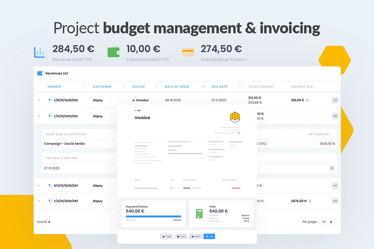This screenshot has width=374, height=249.
Task: Click the STATUS column header
Action: 139,87
